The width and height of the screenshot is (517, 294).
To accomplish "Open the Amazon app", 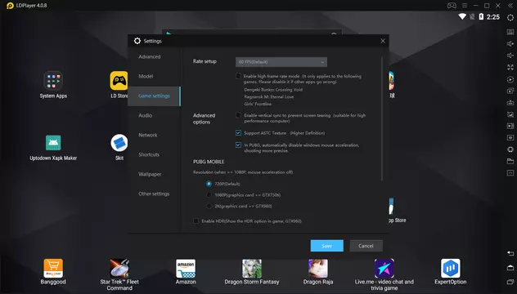I will pos(186,272).
